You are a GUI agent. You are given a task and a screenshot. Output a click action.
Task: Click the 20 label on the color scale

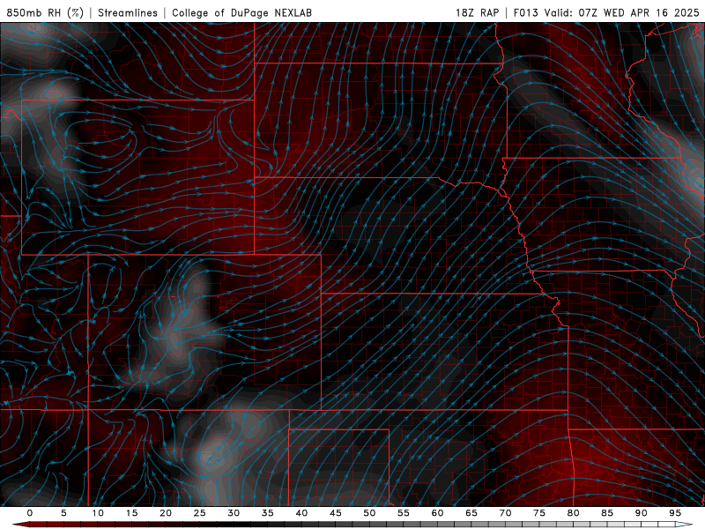166,513
